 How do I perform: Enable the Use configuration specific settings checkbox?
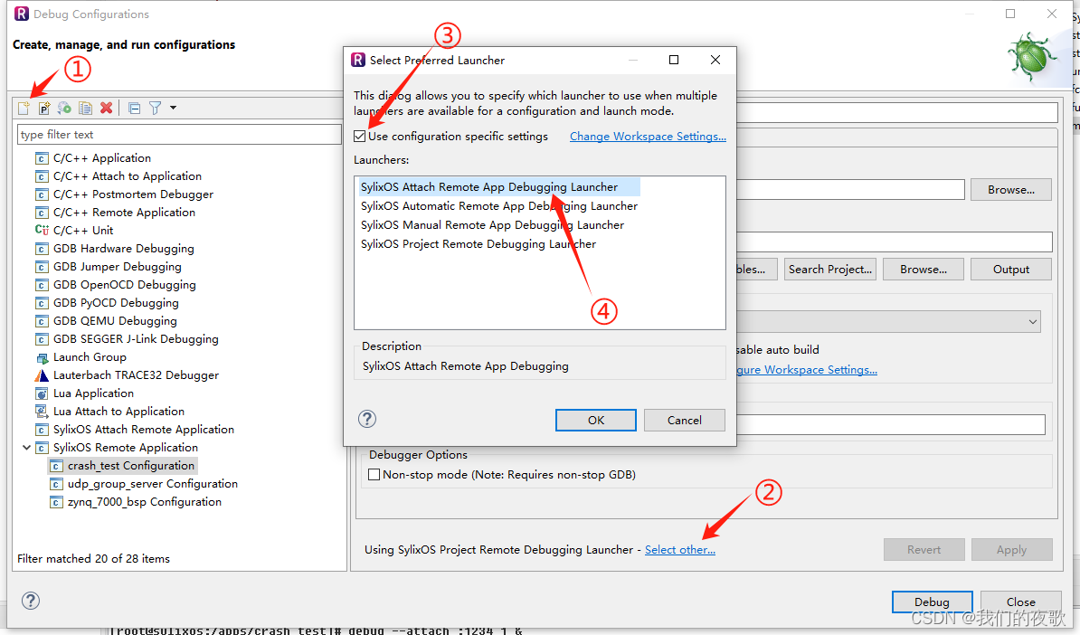click(x=360, y=135)
